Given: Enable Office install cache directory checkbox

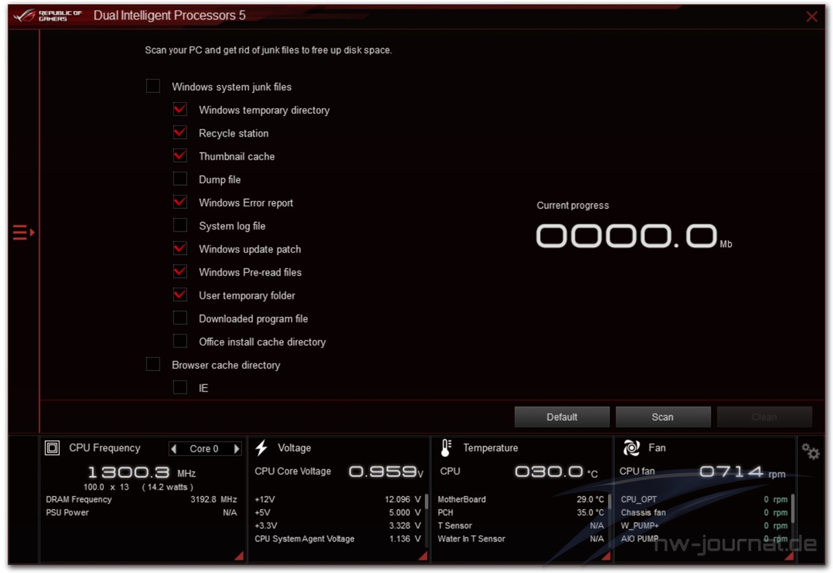Looking at the screenshot, I should tap(180, 341).
